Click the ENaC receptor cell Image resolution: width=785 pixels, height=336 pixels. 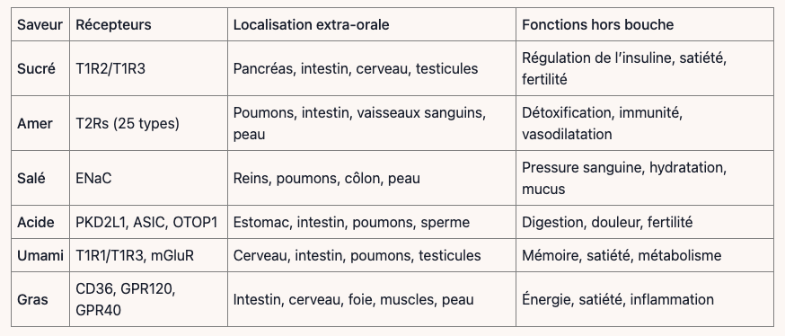pos(93,178)
